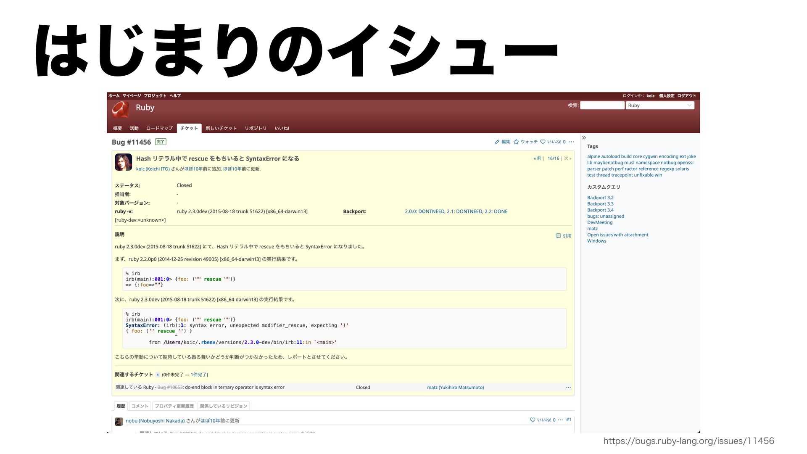The width and height of the screenshot is (807, 454).
Task: Go to previous issue with « 前
Action: (537, 158)
